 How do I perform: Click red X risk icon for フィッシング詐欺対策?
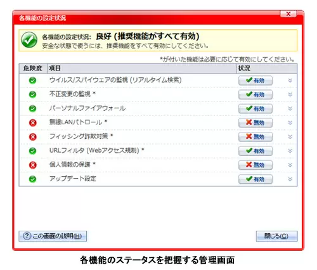tap(33, 137)
